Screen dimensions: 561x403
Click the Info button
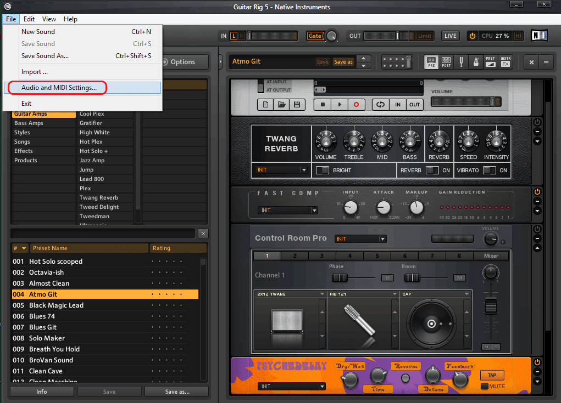pyautogui.click(x=42, y=391)
